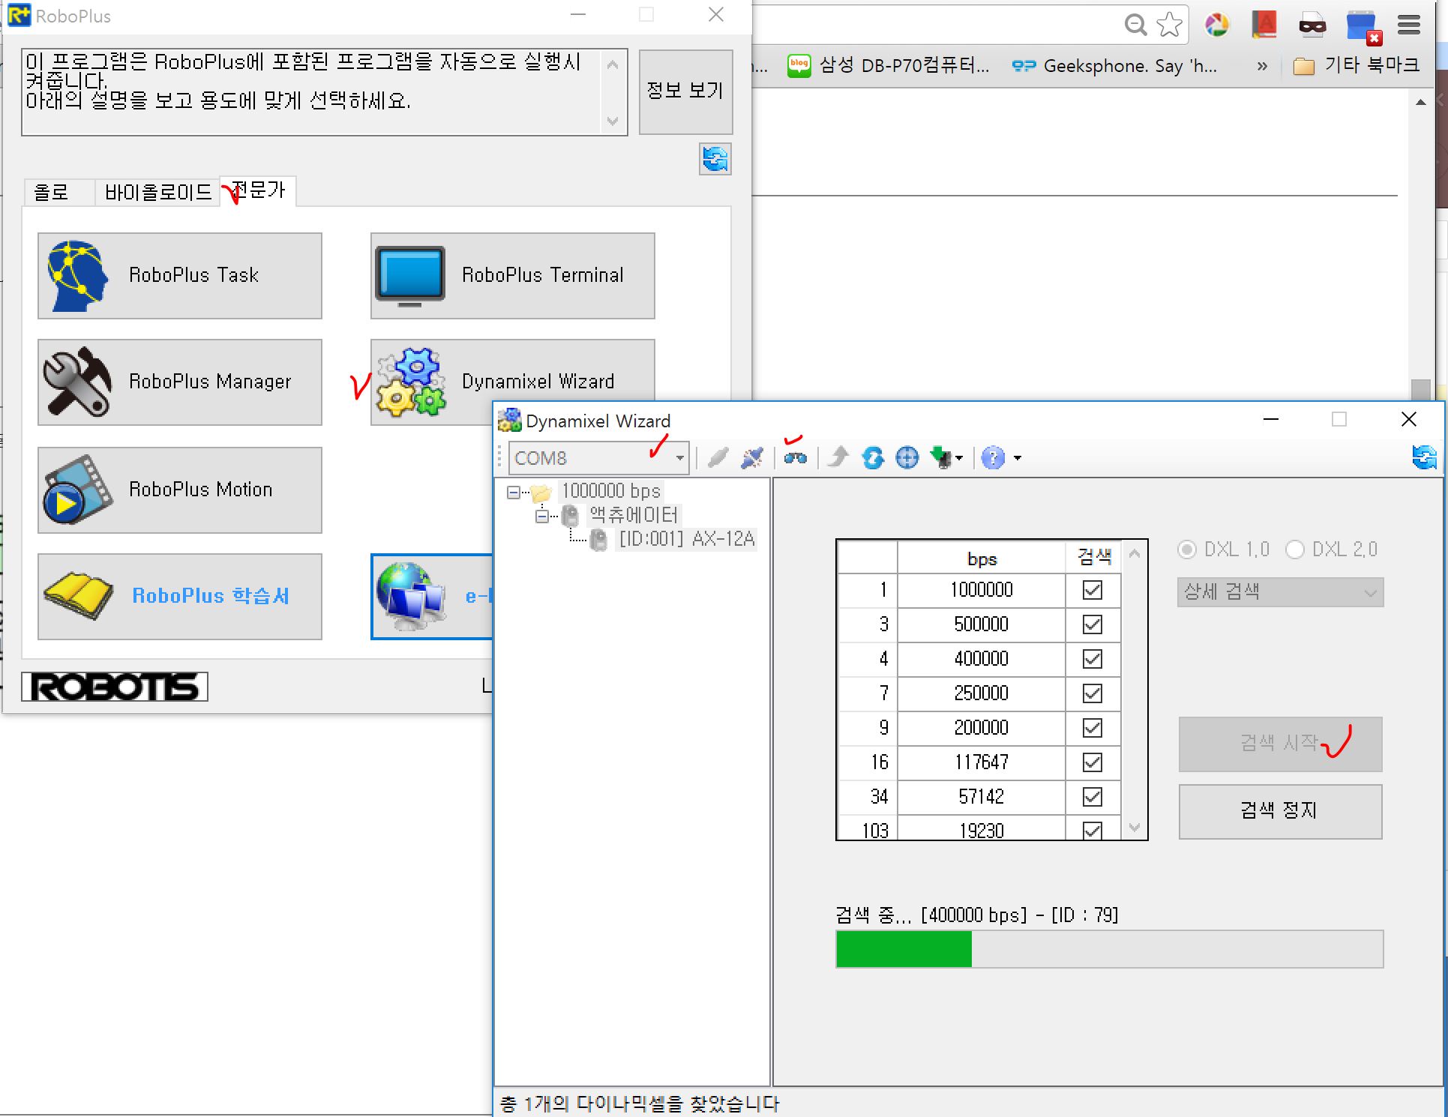Click the update icon at Dynamixel Wizard's right edge
Screen dimensions: 1448x1117
tap(1424, 457)
